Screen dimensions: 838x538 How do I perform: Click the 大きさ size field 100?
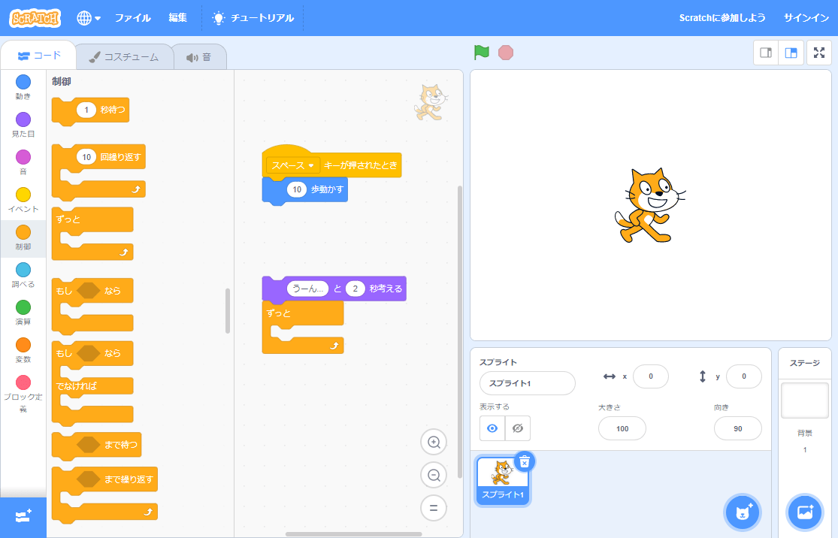[622, 428]
